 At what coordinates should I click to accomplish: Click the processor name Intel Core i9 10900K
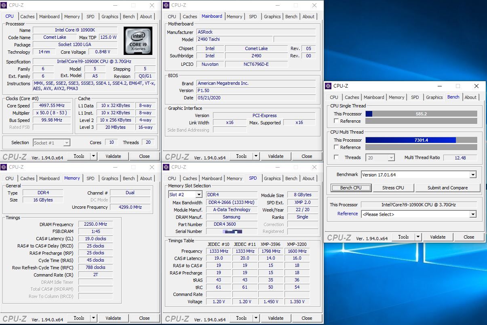click(x=75, y=30)
